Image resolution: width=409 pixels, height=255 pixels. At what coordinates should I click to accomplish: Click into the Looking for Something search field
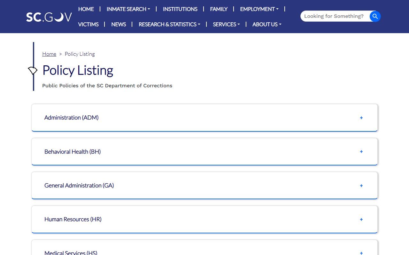click(x=335, y=16)
